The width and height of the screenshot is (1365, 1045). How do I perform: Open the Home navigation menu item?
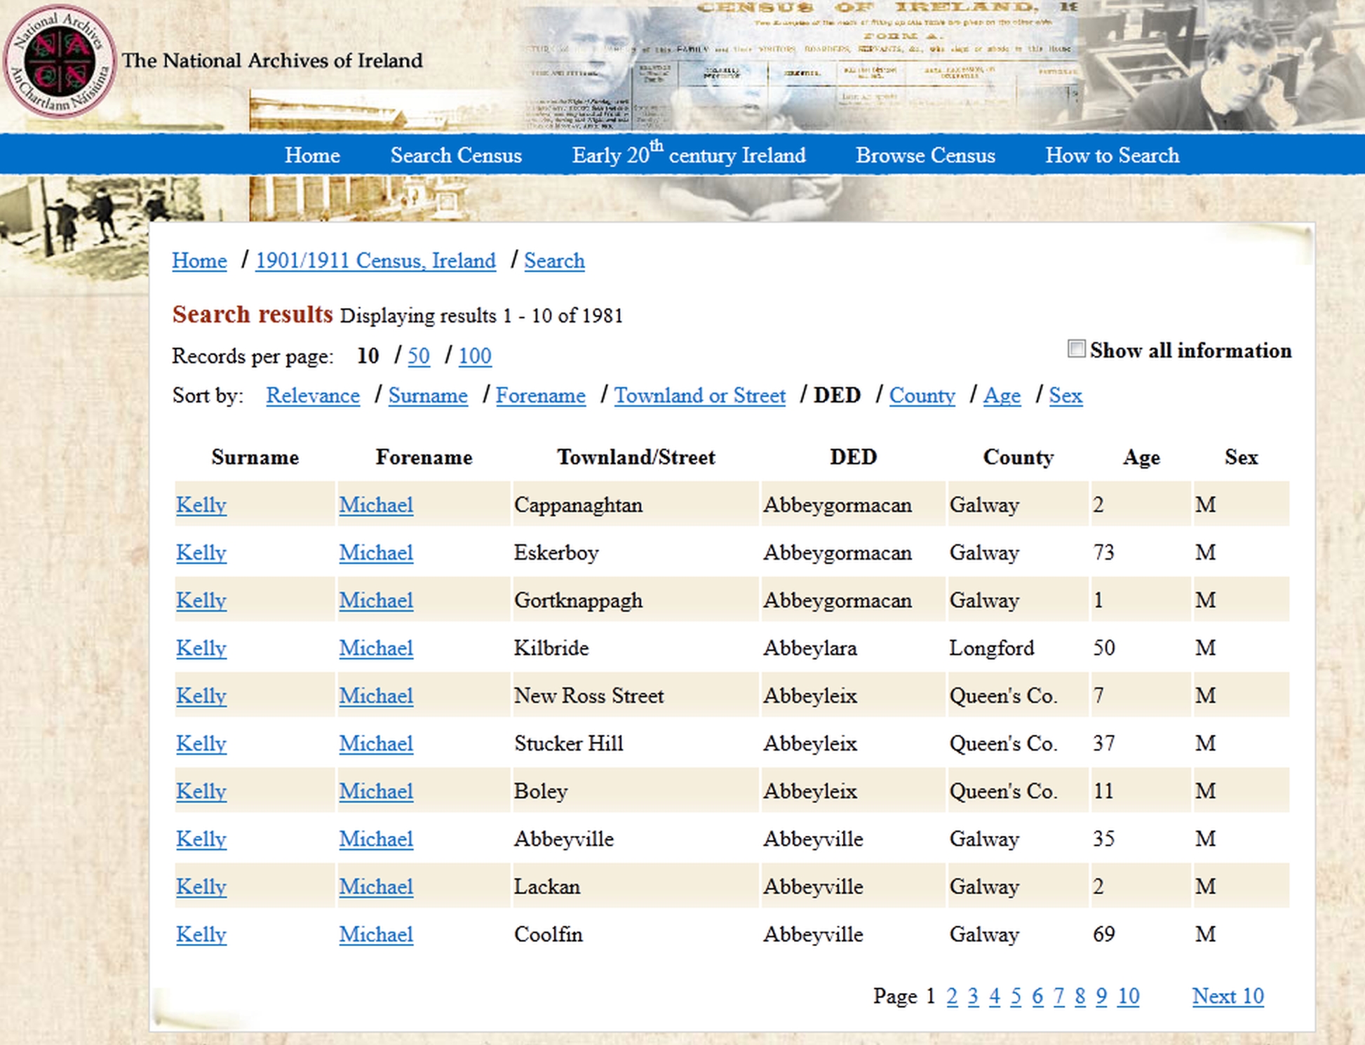(312, 155)
